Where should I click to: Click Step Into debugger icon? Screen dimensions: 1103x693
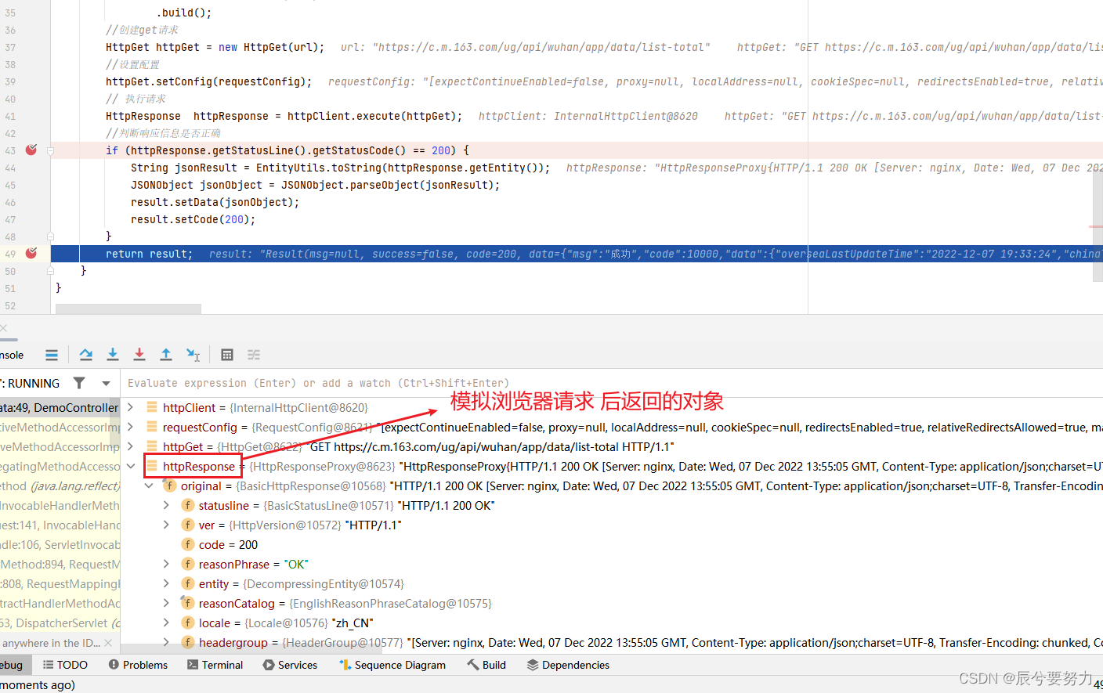coord(113,355)
